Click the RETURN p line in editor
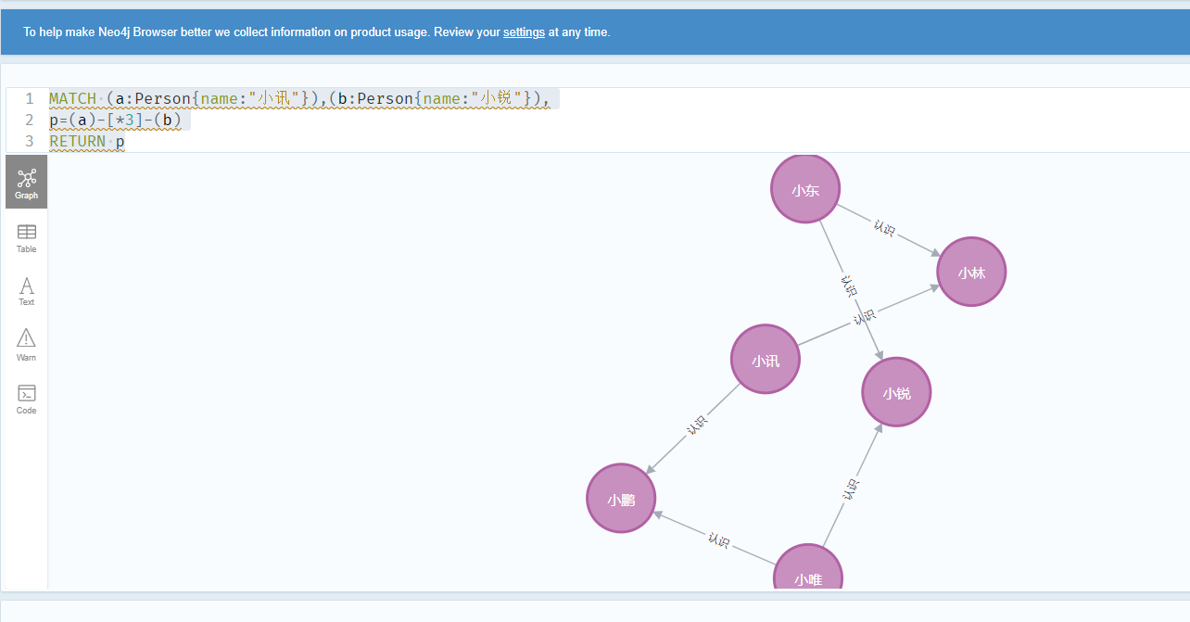This screenshot has height=622, width=1190. coord(86,141)
